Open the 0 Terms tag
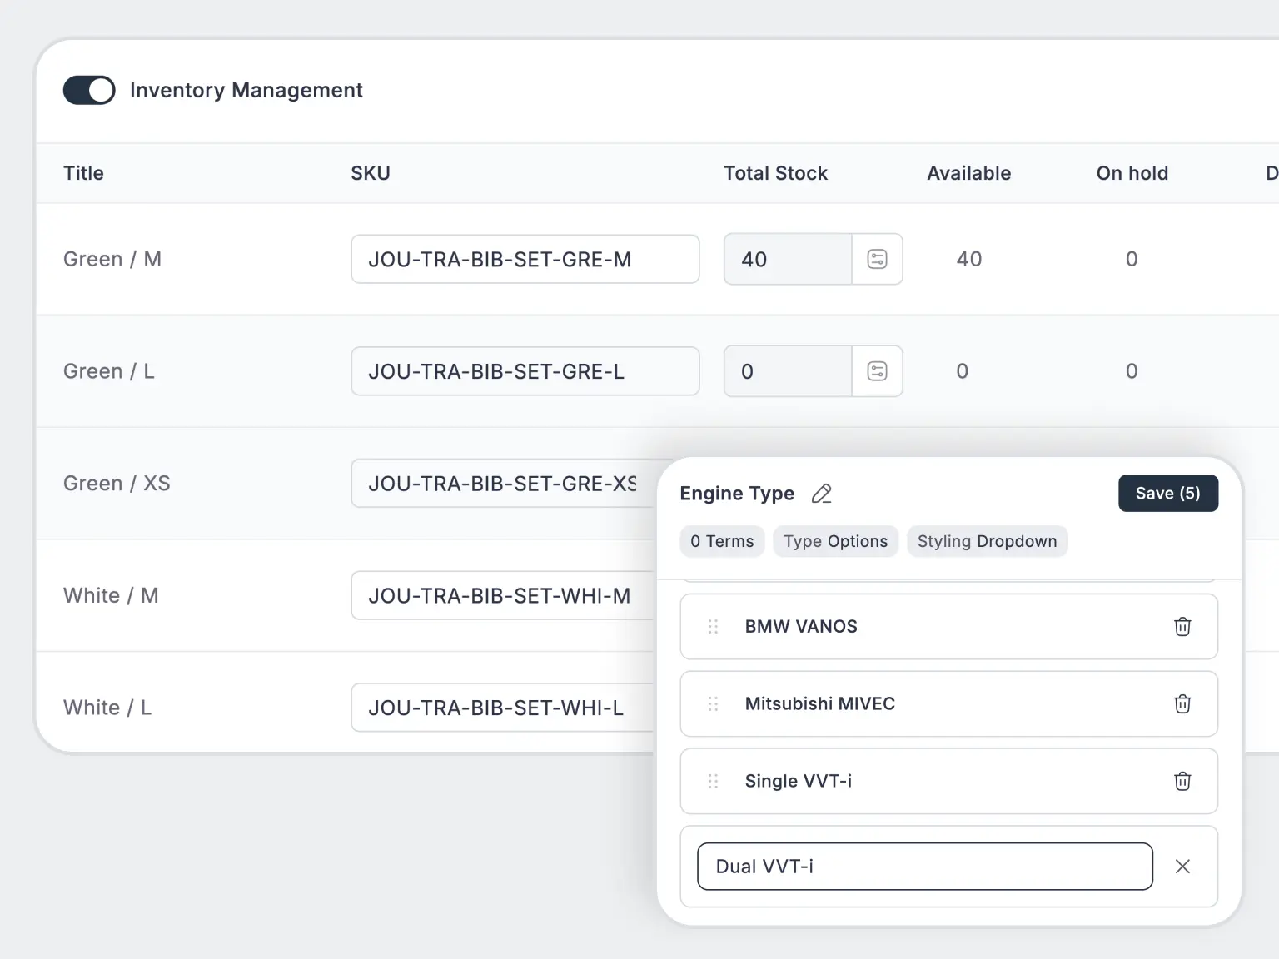 pyautogui.click(x=722, y=541)
